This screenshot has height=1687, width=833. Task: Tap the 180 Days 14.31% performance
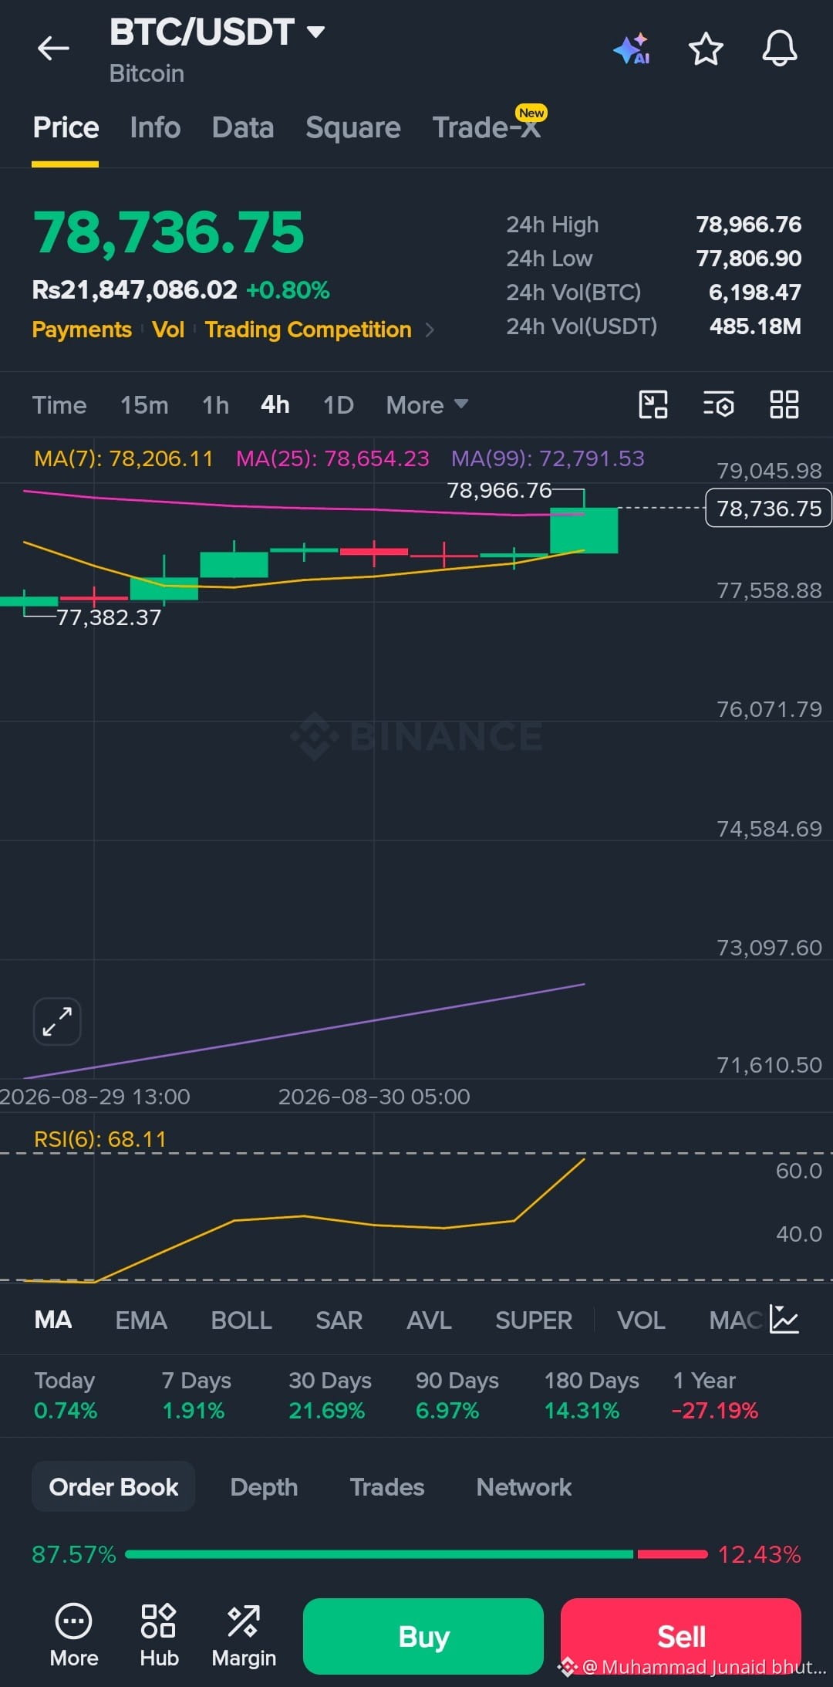(592, 1395)
